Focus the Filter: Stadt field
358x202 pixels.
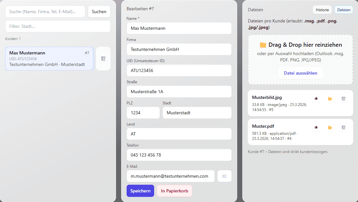(x=58, y=26)
